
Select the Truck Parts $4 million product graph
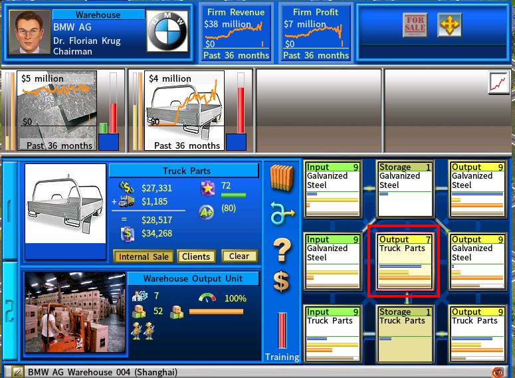point(184,111)
